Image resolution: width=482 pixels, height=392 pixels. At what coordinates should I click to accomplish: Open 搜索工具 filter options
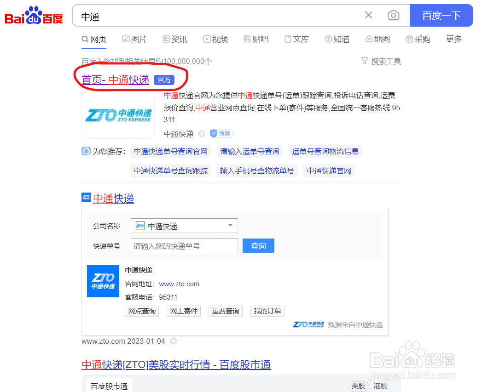pos(381,62)
